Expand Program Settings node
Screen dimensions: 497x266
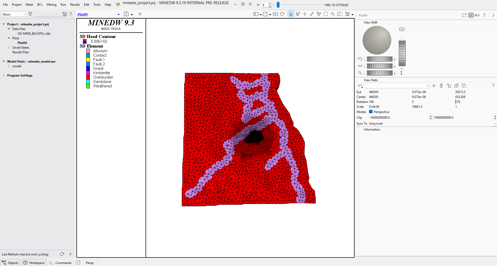4,75
